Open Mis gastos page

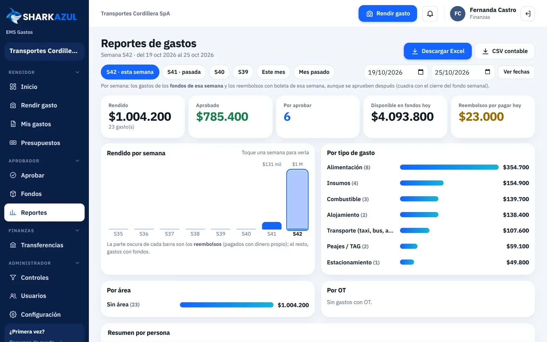tap(44, 124)
